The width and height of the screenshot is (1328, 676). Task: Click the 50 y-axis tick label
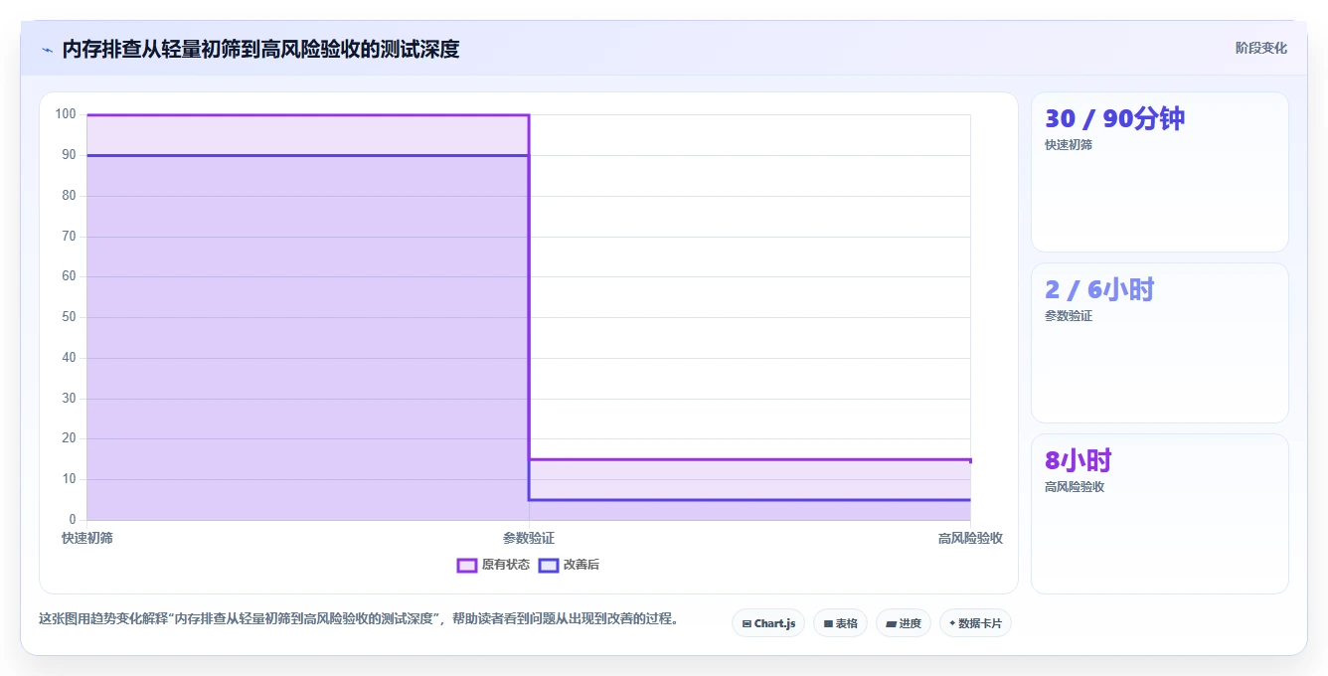pyautogui.click(x=69, y=317)
